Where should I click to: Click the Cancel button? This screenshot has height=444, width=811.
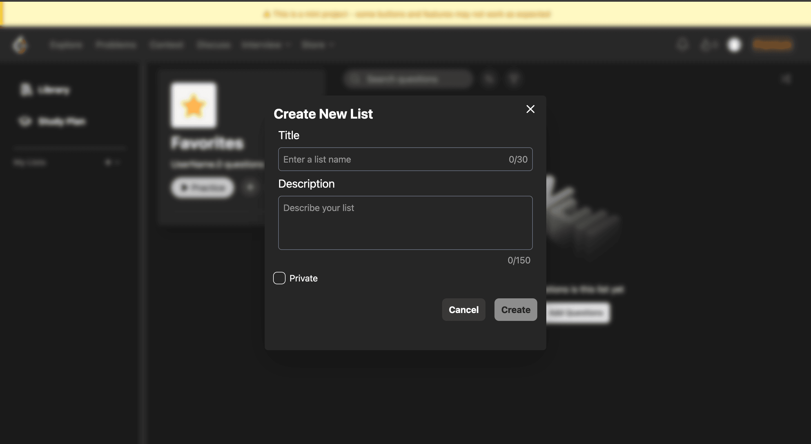click(x=464, y=310)
